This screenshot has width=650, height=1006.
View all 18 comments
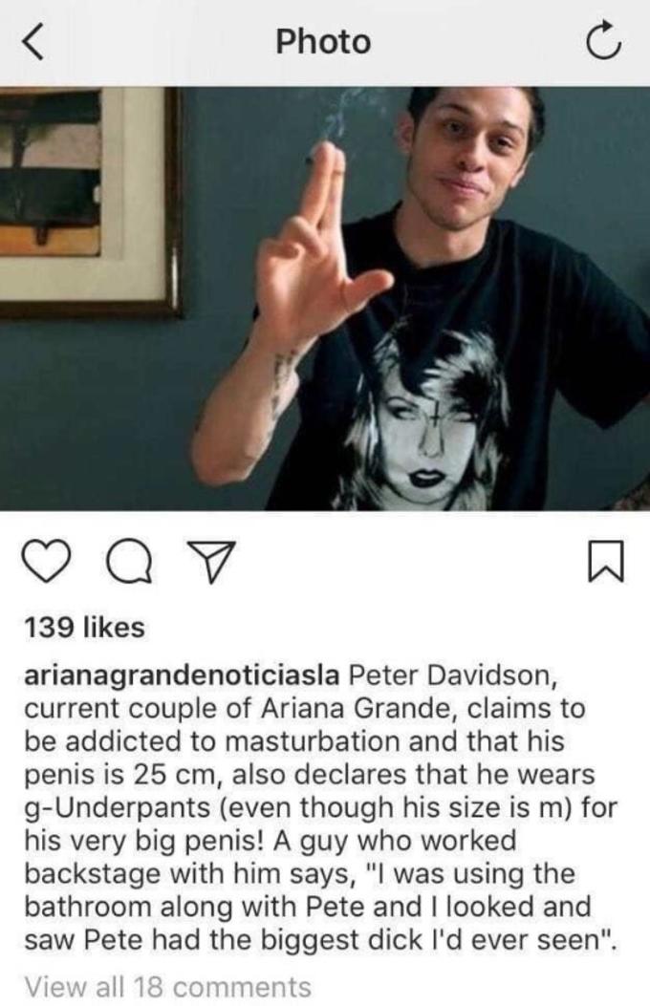167,987
